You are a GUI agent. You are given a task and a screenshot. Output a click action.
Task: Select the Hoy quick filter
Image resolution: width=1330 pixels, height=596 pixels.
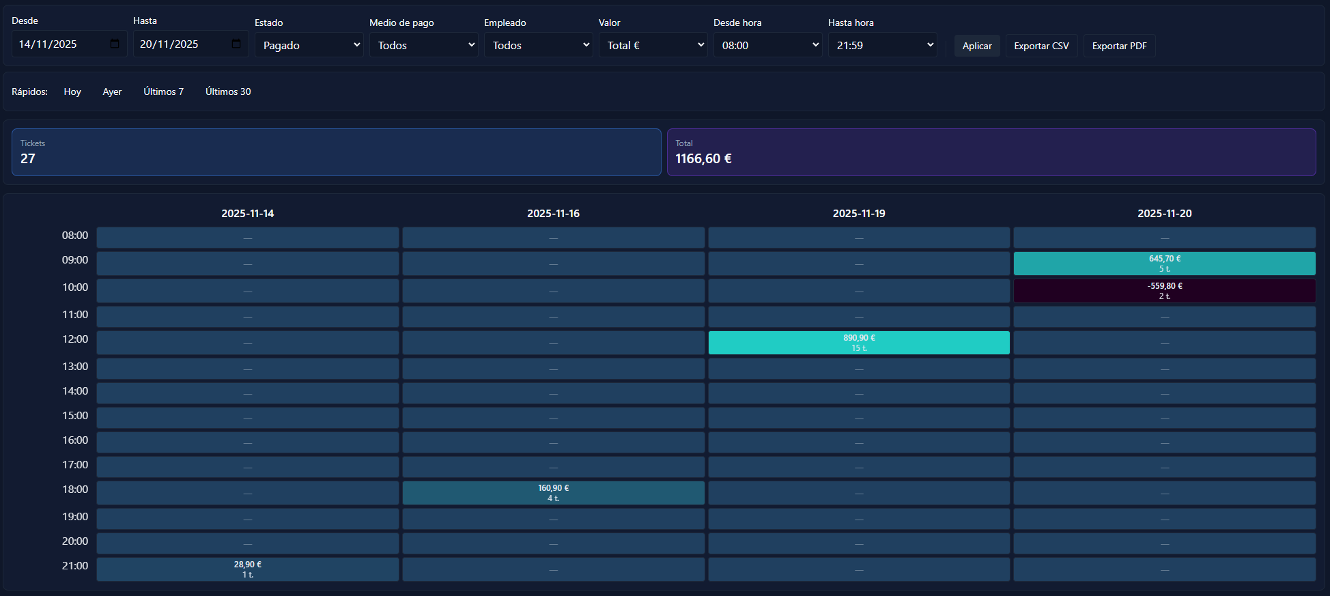(72, 91)
